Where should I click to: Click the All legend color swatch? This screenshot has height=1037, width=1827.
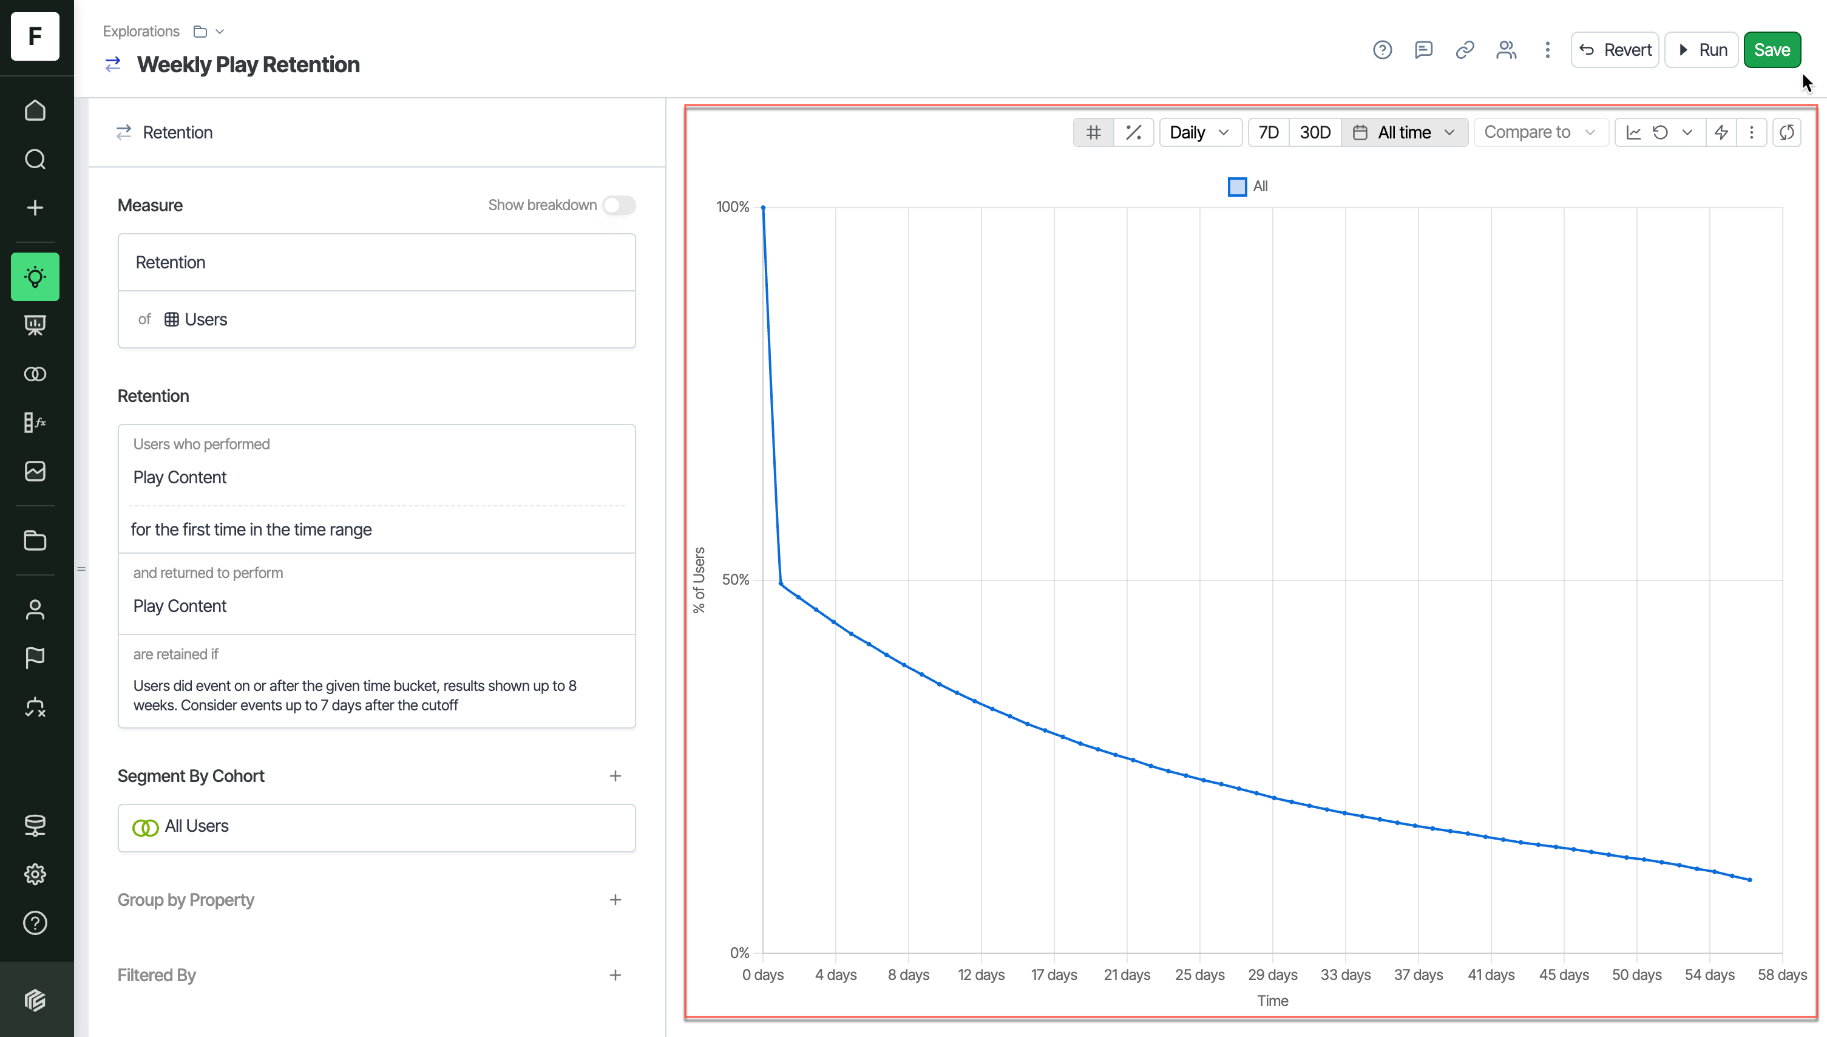coord(1238,186)
